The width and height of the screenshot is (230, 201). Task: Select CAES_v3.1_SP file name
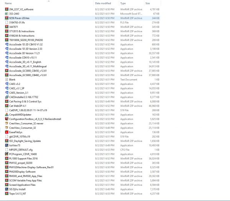point(16,88)
